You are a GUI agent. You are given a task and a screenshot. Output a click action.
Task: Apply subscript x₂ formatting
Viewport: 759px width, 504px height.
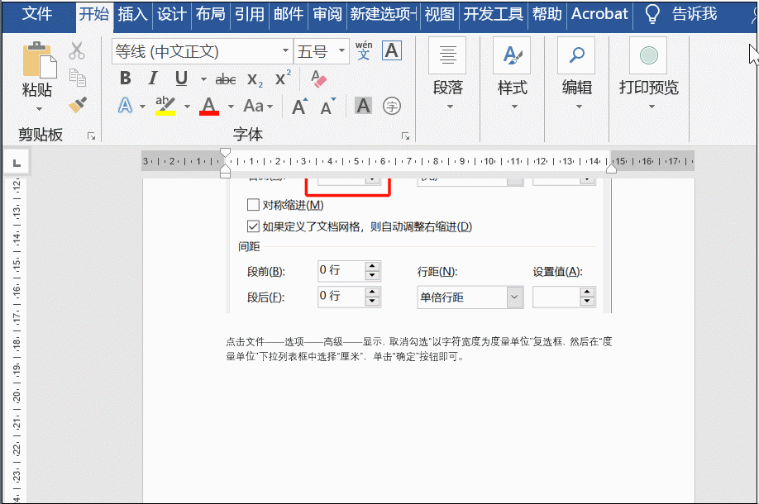255,79
